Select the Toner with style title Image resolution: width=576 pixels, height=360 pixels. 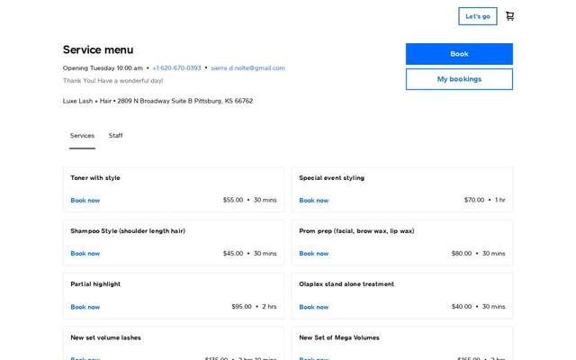[95, 178]
